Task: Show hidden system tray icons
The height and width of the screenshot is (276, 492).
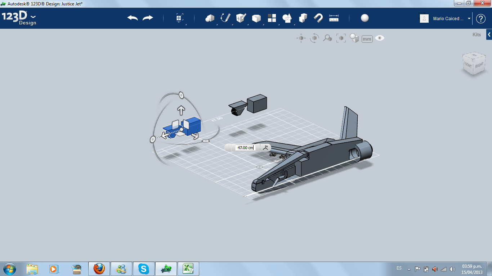Action: coord(409,269)
